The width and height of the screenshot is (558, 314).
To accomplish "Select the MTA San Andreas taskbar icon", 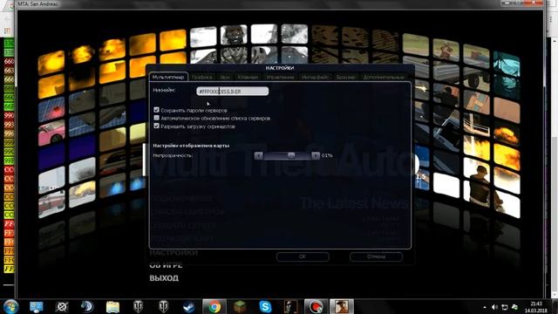I will [341, 306].
